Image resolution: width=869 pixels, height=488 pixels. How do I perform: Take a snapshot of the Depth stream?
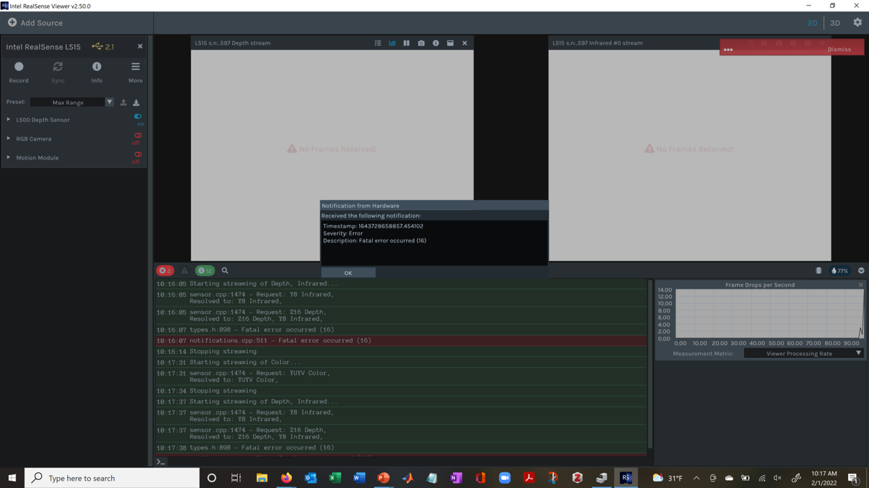421,43
